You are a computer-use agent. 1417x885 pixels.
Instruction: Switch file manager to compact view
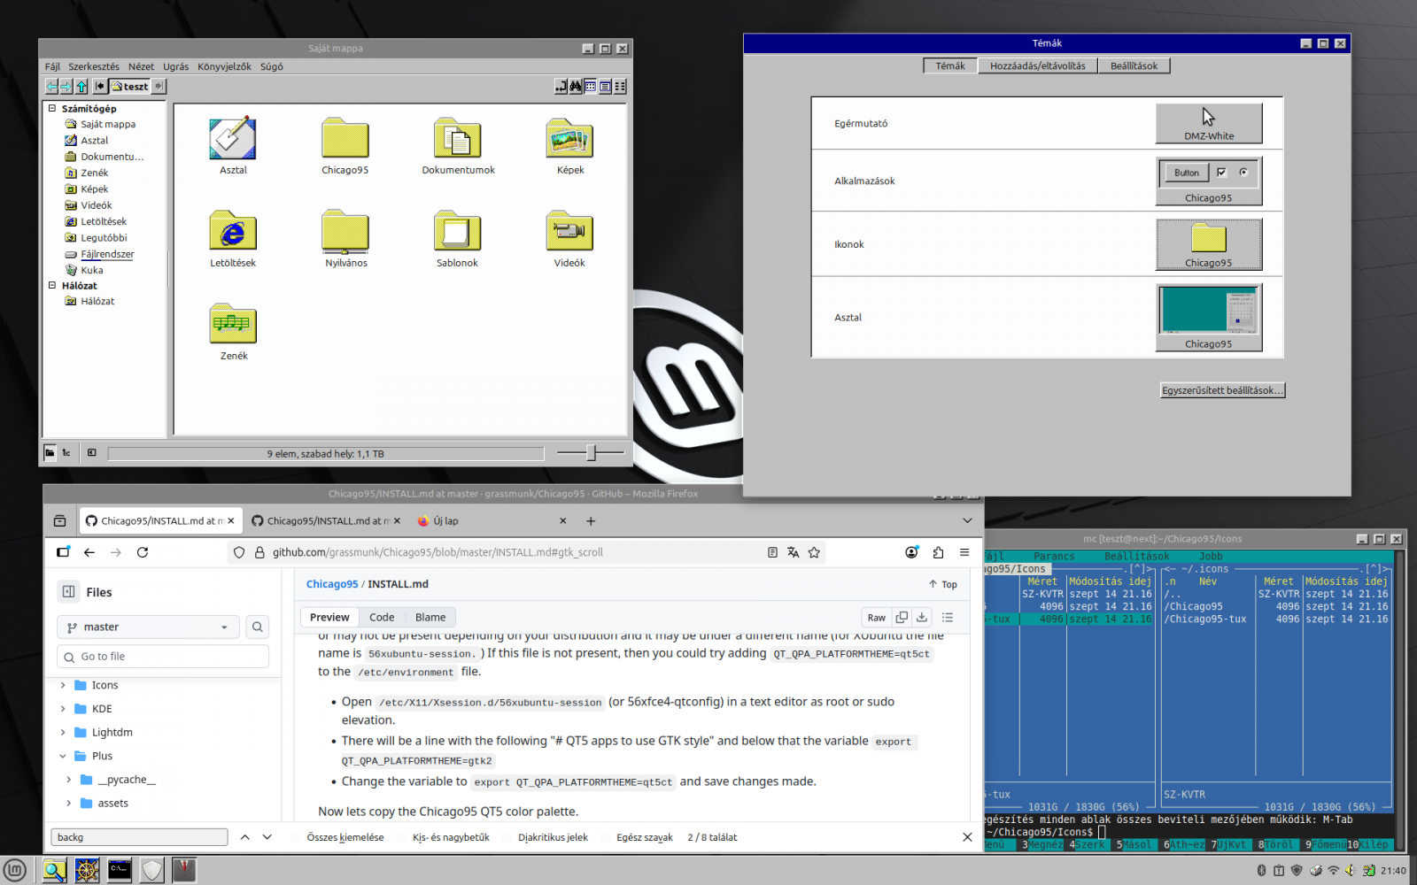tap(620, 86)
